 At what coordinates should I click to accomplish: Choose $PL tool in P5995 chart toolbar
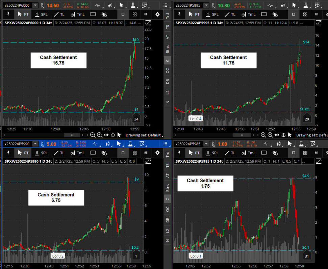[x=212, y=14]
